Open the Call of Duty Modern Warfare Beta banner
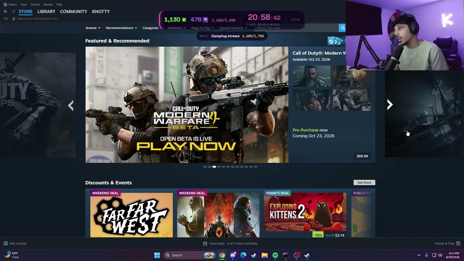The height and width of the screenshot is (261, 464). (x=187, y=105)
